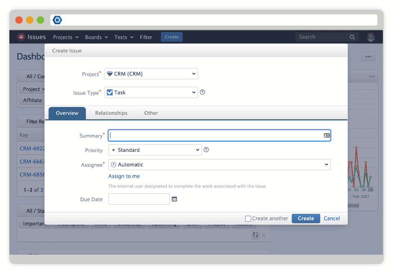
Task: Open the Boards menu in navigation
Action: (96, 37)
